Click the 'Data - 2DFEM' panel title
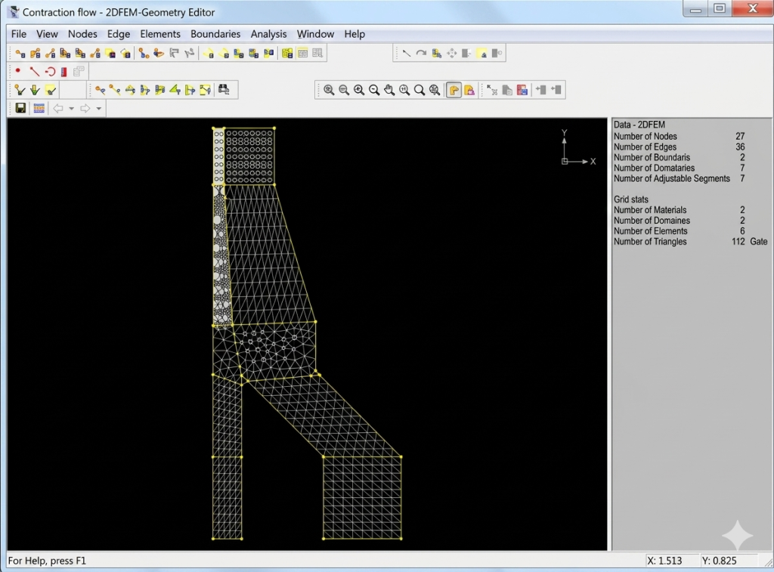The image size is (774, 572). 639,125
